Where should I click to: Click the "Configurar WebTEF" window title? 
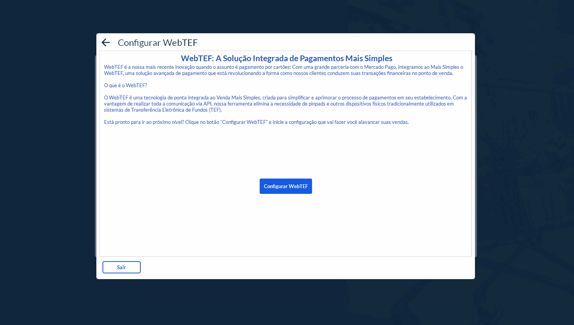(158, 43)
